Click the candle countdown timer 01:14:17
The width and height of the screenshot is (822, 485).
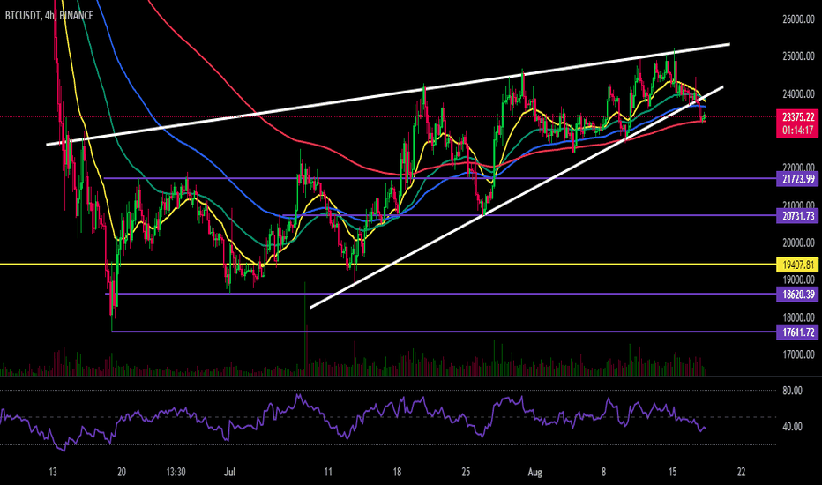point(798,130)
